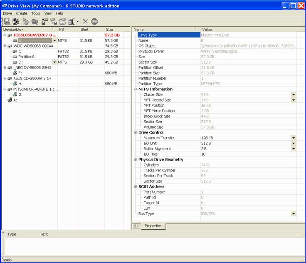Click the open drive files toolbar icon
306x263 pixels.
26,22
